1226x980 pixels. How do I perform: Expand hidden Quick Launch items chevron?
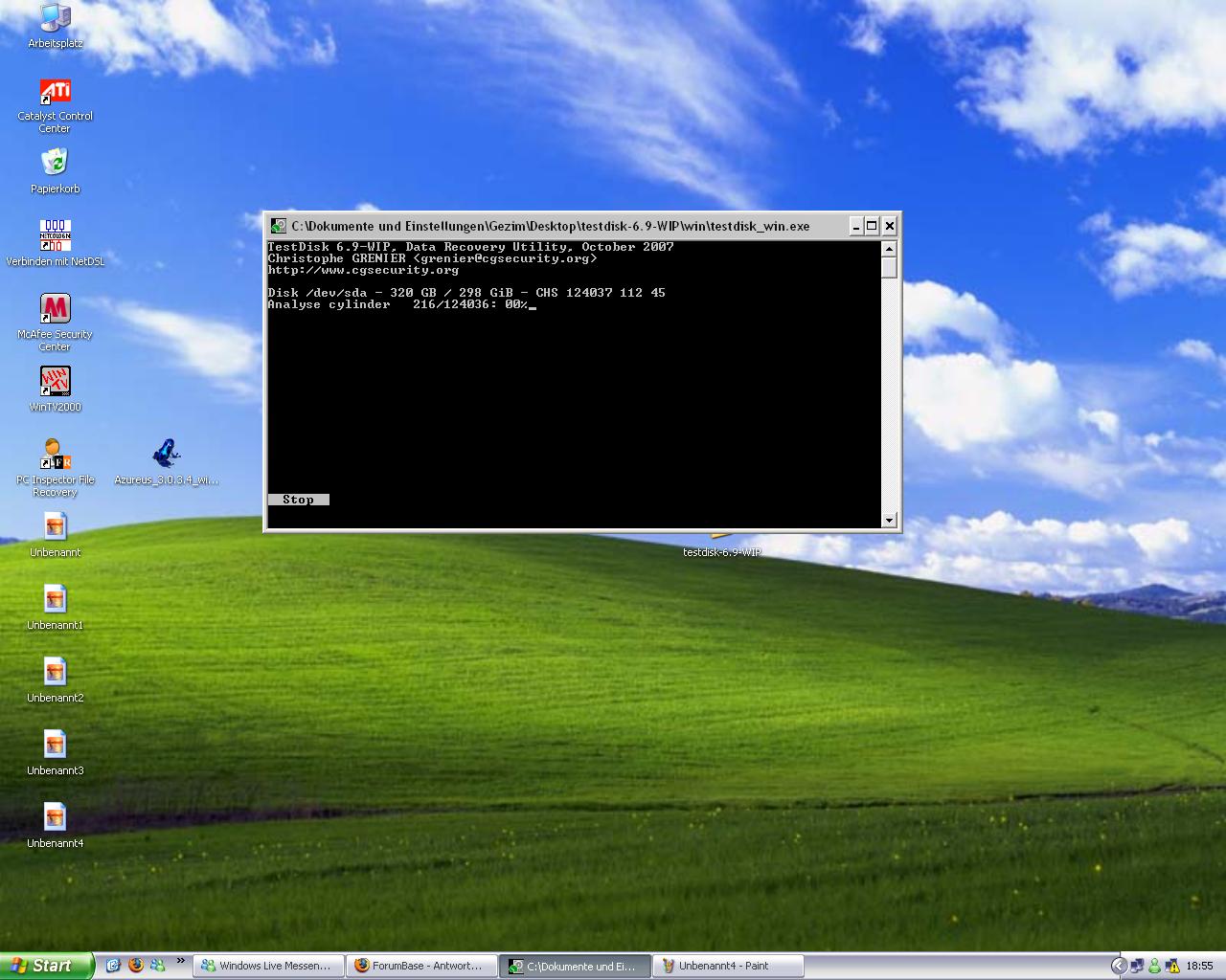[x=180, y=961]
